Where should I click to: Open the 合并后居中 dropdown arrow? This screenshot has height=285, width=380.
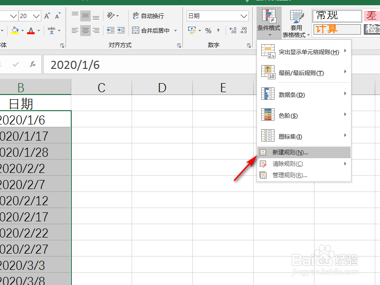click(x=175, y=30)
